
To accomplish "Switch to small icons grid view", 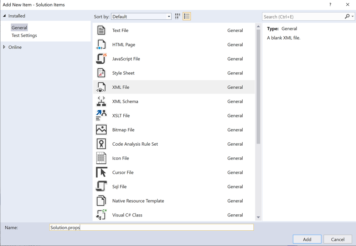I will pyautogui.click(x=177, y=16).
